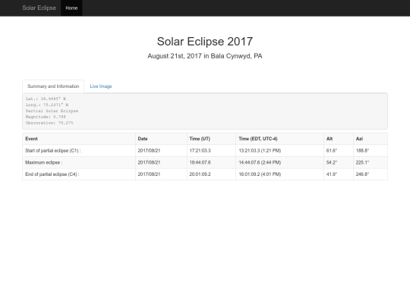Viewport: 410px width, 307px height.
Task: Click the Solar Eclipse brand link
Action: coord(39,8)
